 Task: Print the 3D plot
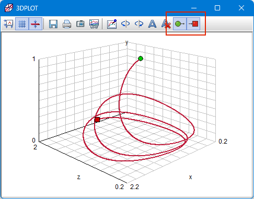pyautogui.click(x=67, y=24)
